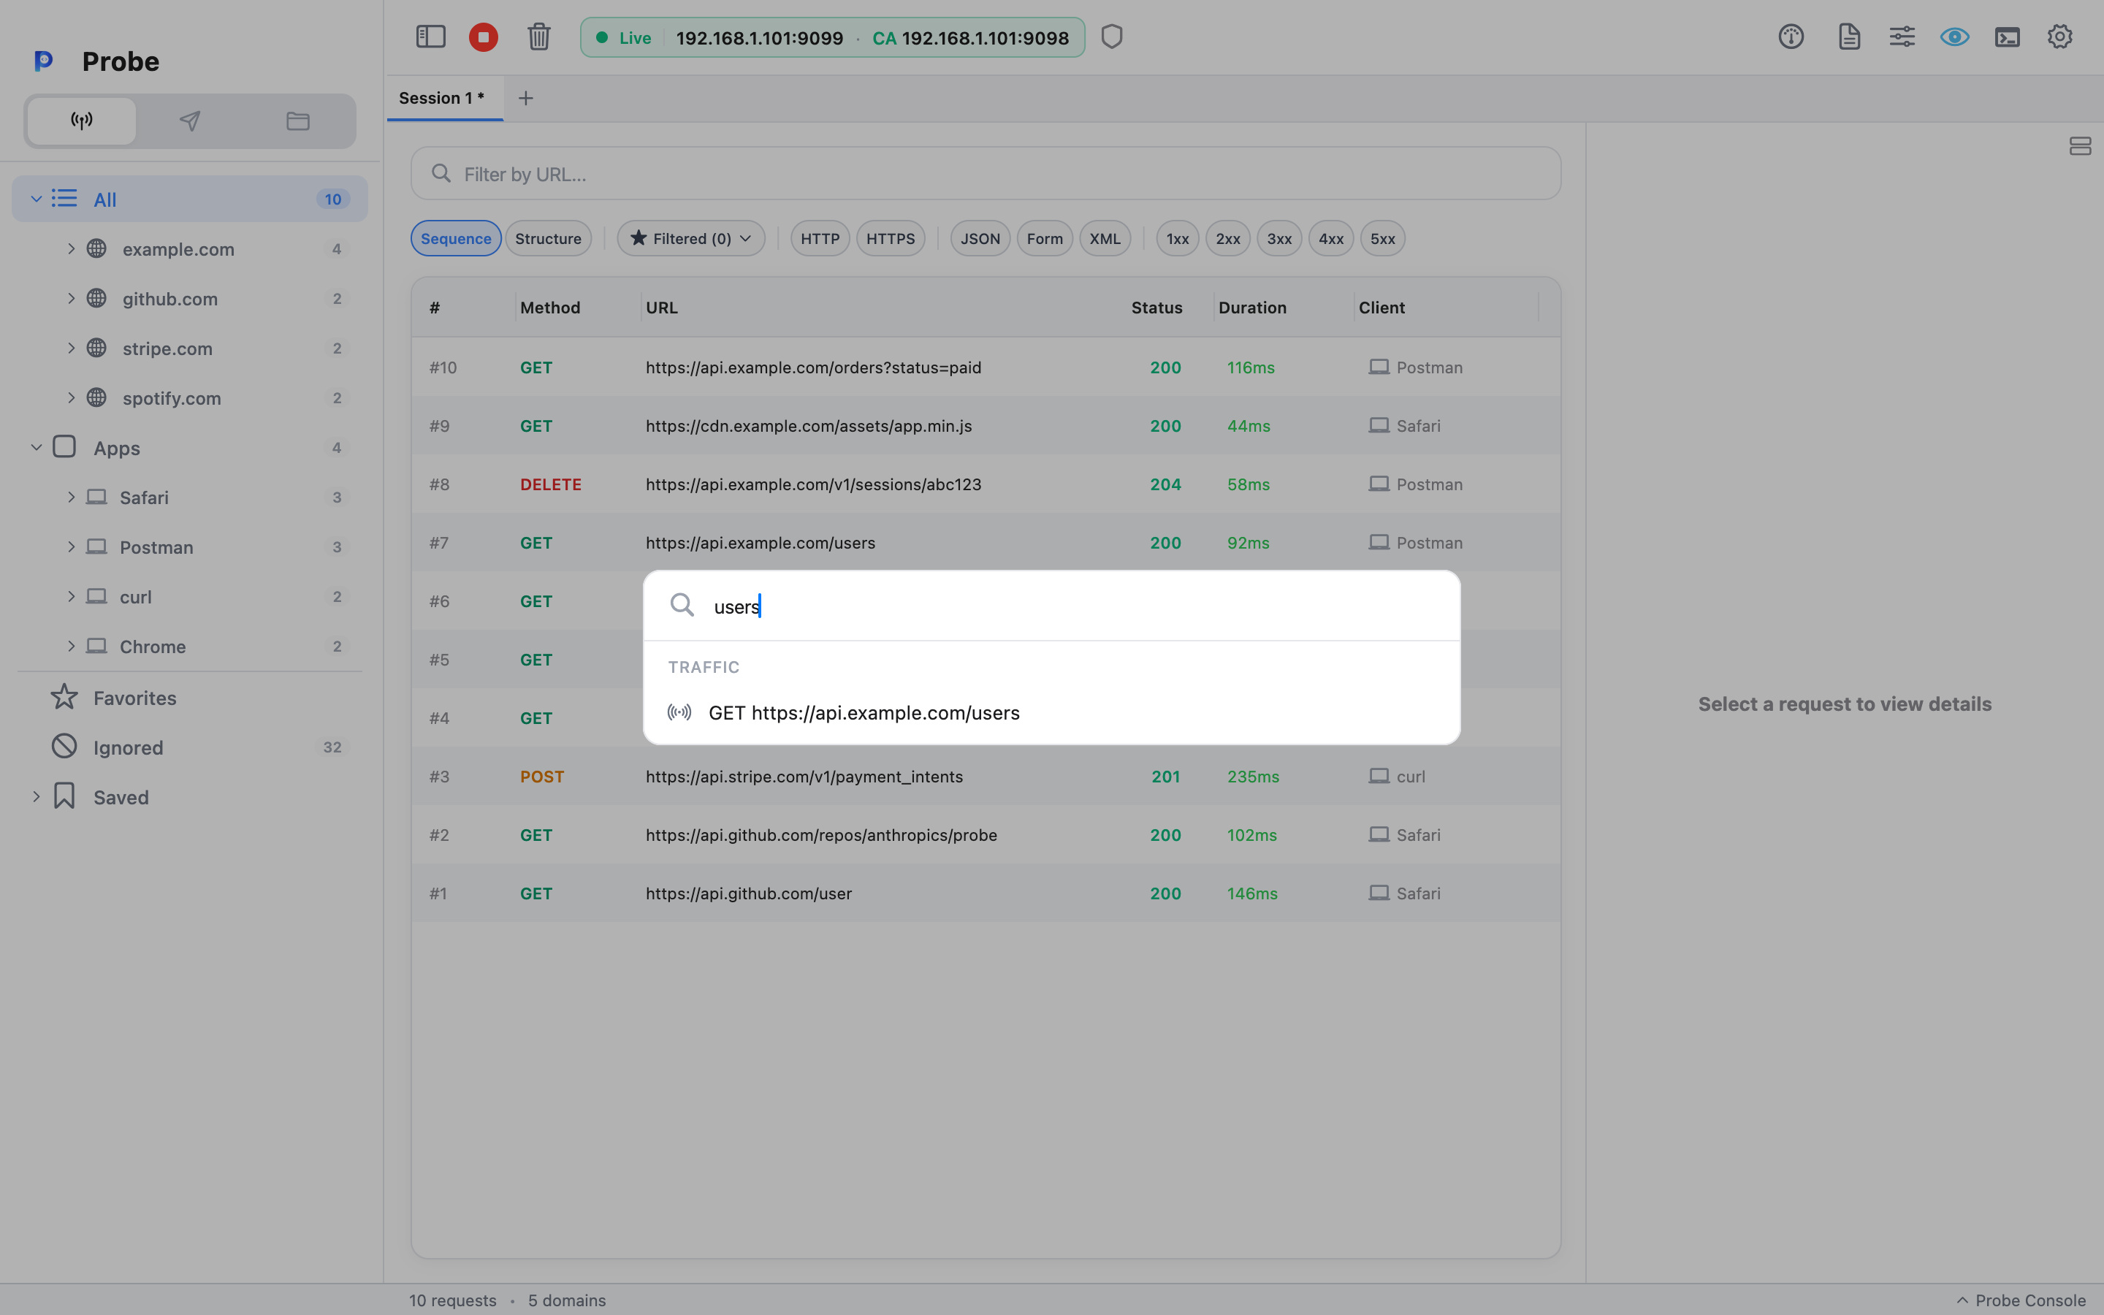Switch to Structure view
Screen dimensions: 2104x1315
point(548,238)
